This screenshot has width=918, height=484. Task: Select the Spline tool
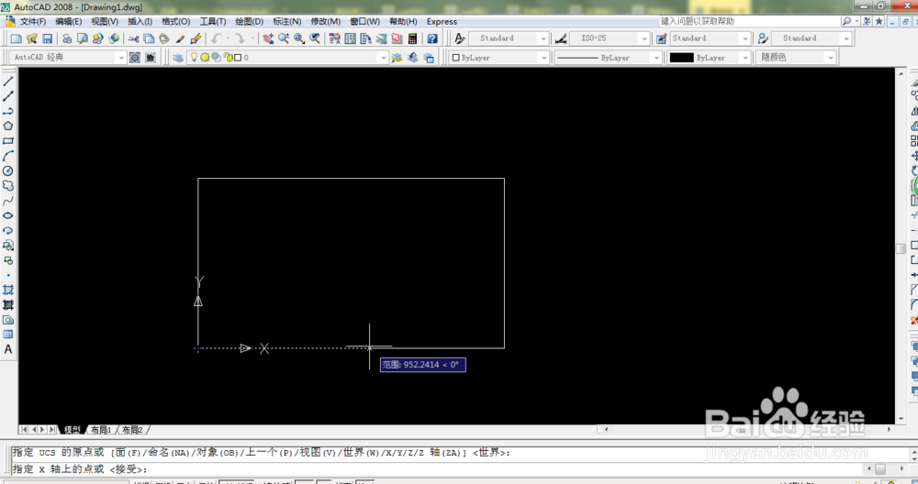[8, 201]
